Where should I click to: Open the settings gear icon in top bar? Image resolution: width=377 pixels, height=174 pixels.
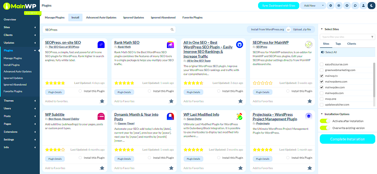pos(331,6)
